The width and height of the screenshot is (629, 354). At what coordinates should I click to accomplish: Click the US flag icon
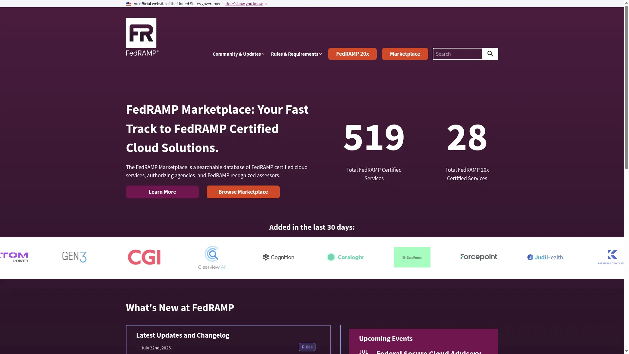[x=129, y=4]
